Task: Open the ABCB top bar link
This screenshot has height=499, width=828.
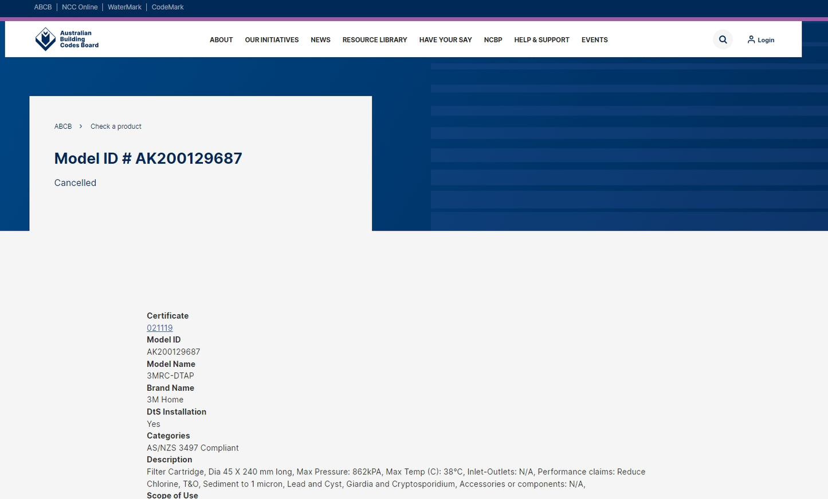Action: coord(43,7)
